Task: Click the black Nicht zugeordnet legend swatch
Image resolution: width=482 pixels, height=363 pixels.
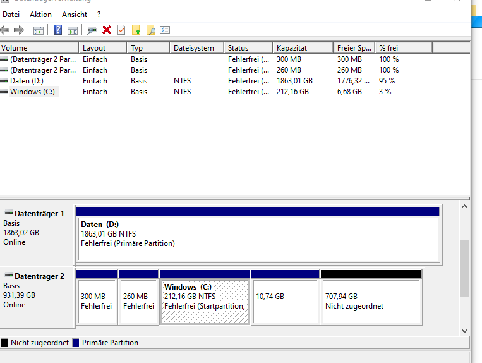Action: point(4,343)
